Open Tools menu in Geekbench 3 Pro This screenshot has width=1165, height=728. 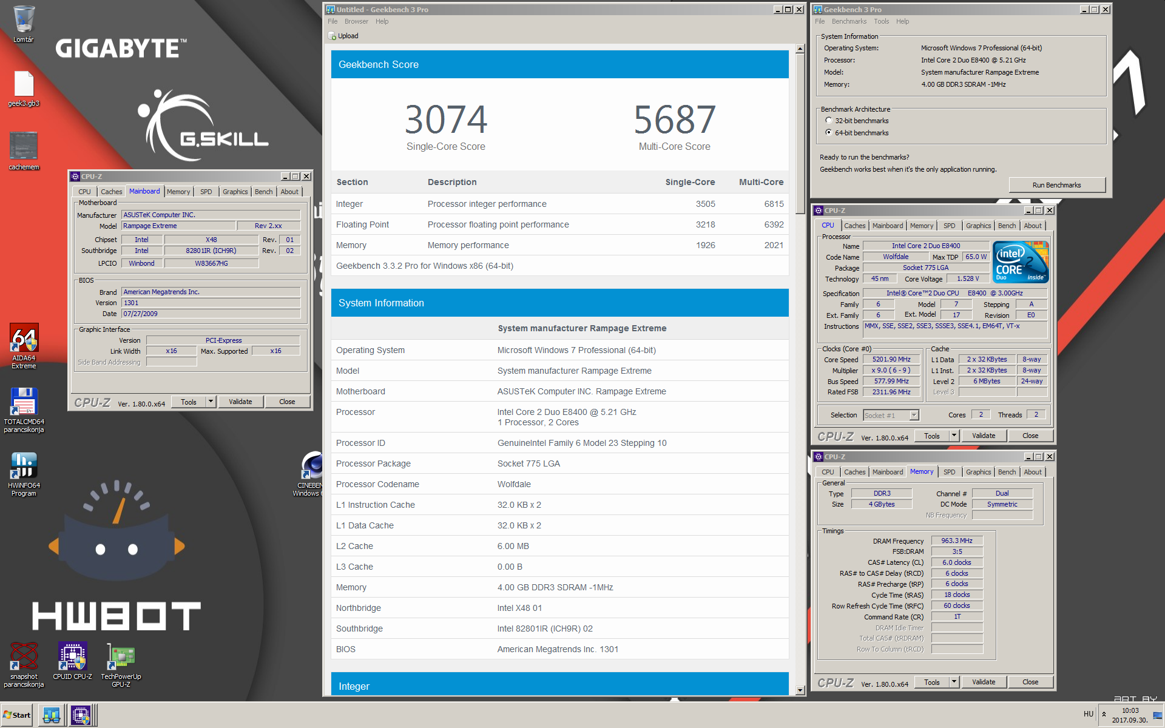click(881, 21)
